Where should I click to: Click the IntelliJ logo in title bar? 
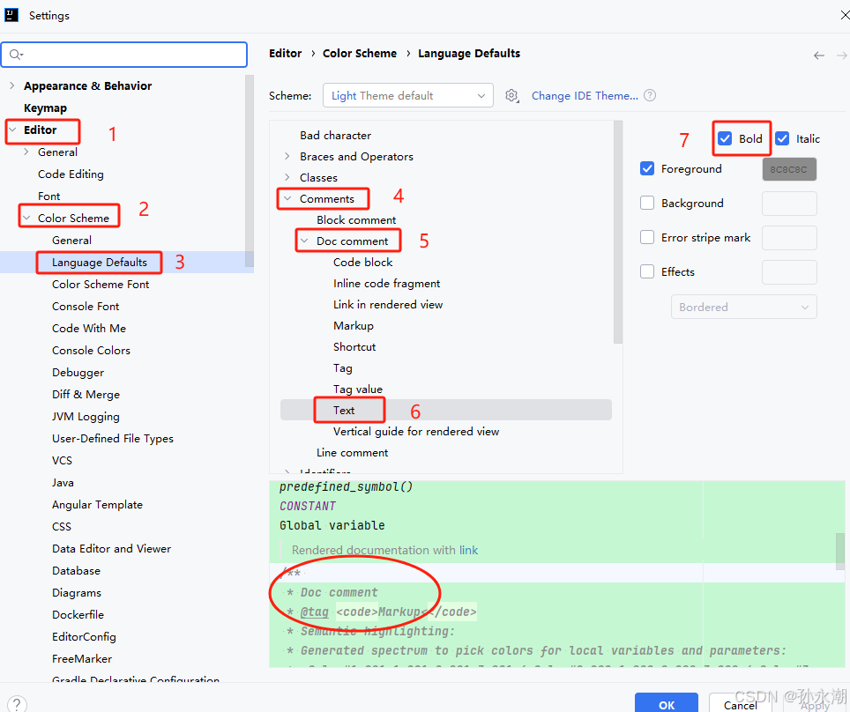pos(11,15)
